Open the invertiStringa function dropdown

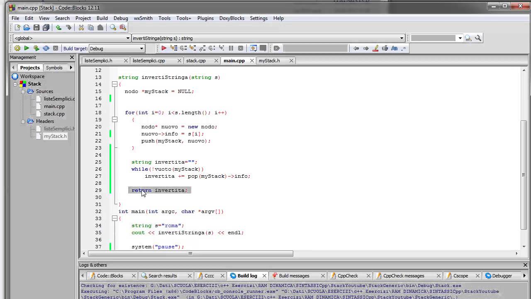268,38
